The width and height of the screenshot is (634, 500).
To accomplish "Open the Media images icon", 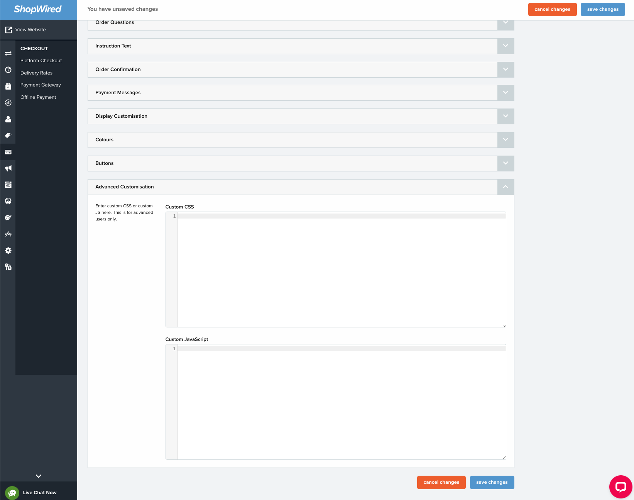I will pyautogui.click(x=8, y=201).
